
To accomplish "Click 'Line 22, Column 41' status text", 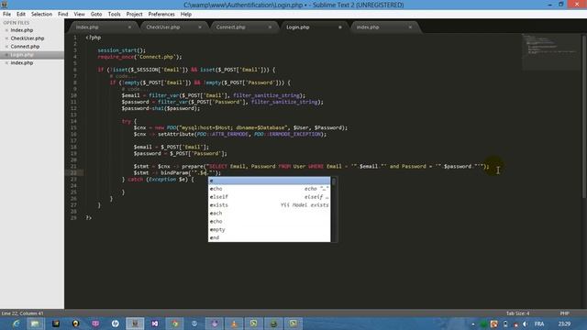I will 22,313.
